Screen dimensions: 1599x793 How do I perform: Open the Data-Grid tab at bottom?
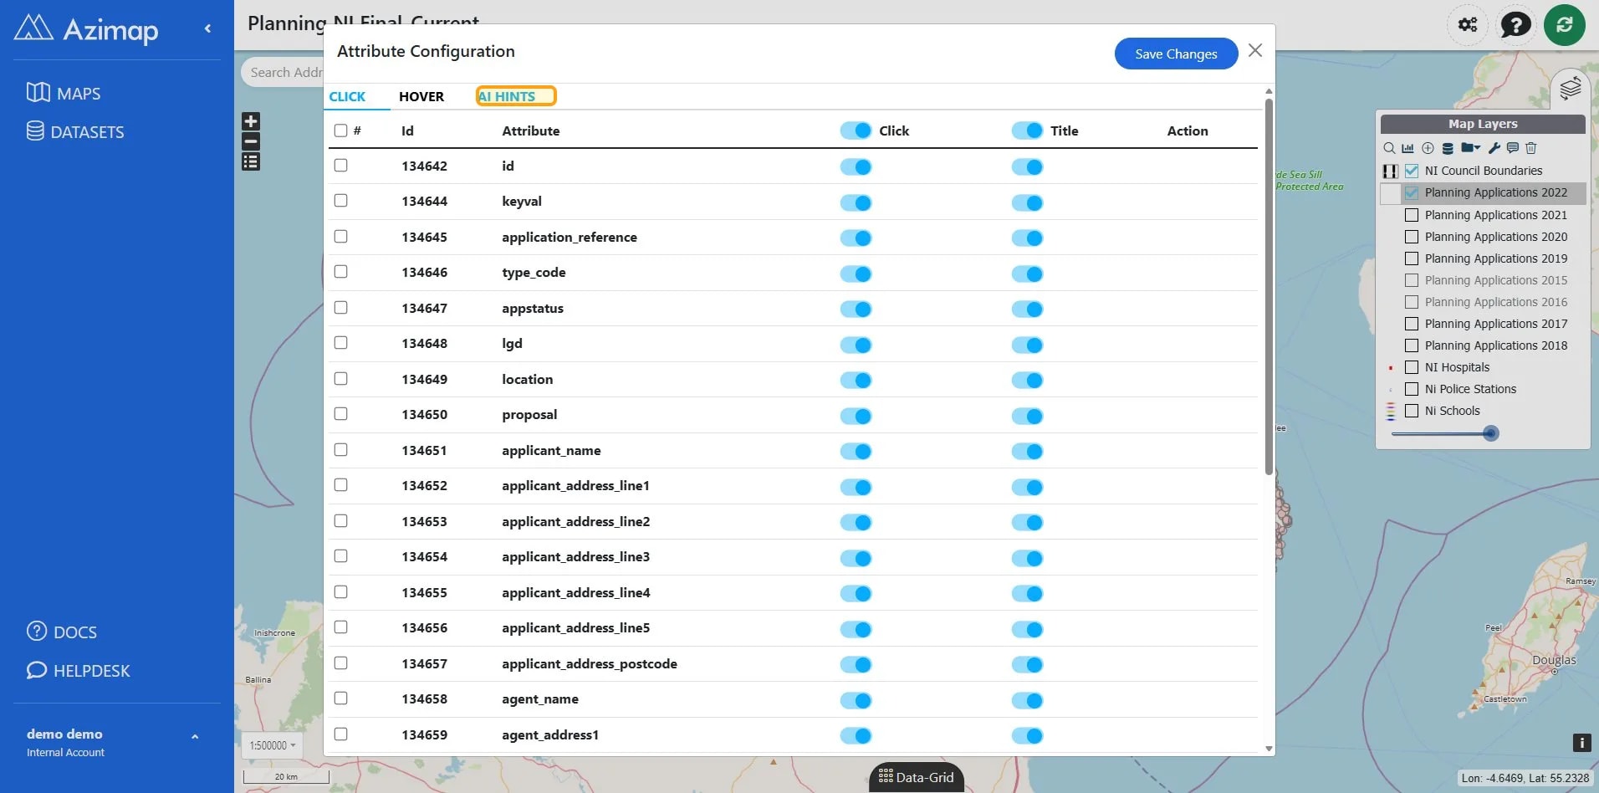[x=917, y=777]
